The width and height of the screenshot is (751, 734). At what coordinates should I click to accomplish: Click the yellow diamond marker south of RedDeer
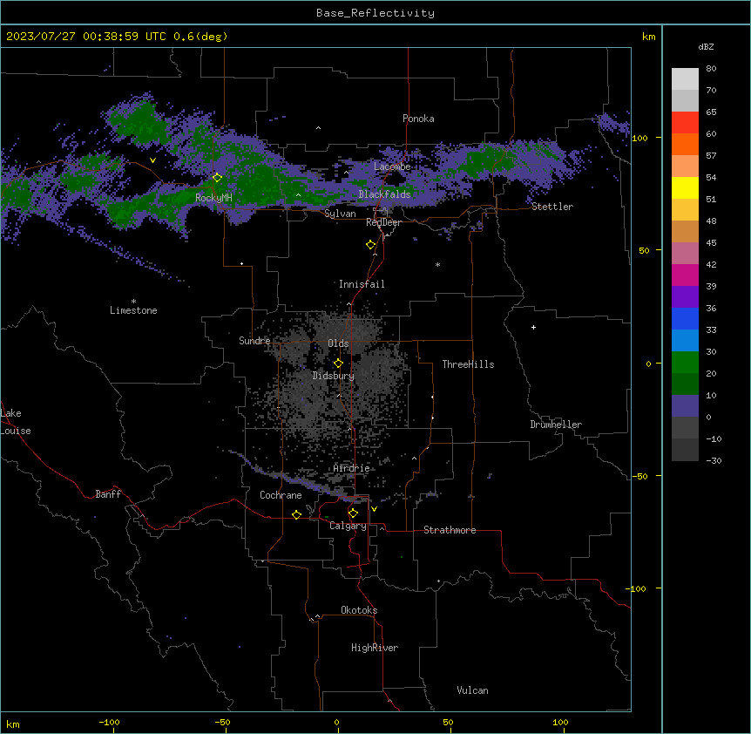click(x=370, y=245)
